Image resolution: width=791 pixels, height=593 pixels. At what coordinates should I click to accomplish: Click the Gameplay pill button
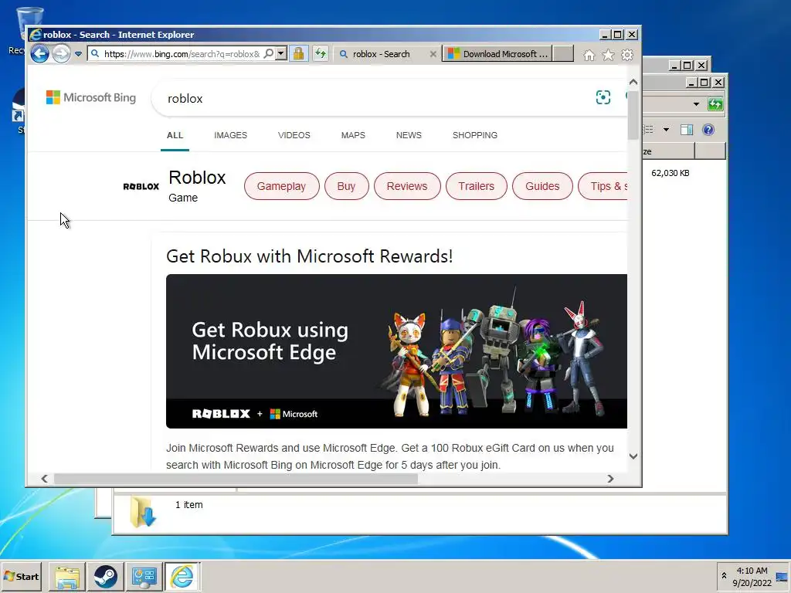click(x=281, y=186)
